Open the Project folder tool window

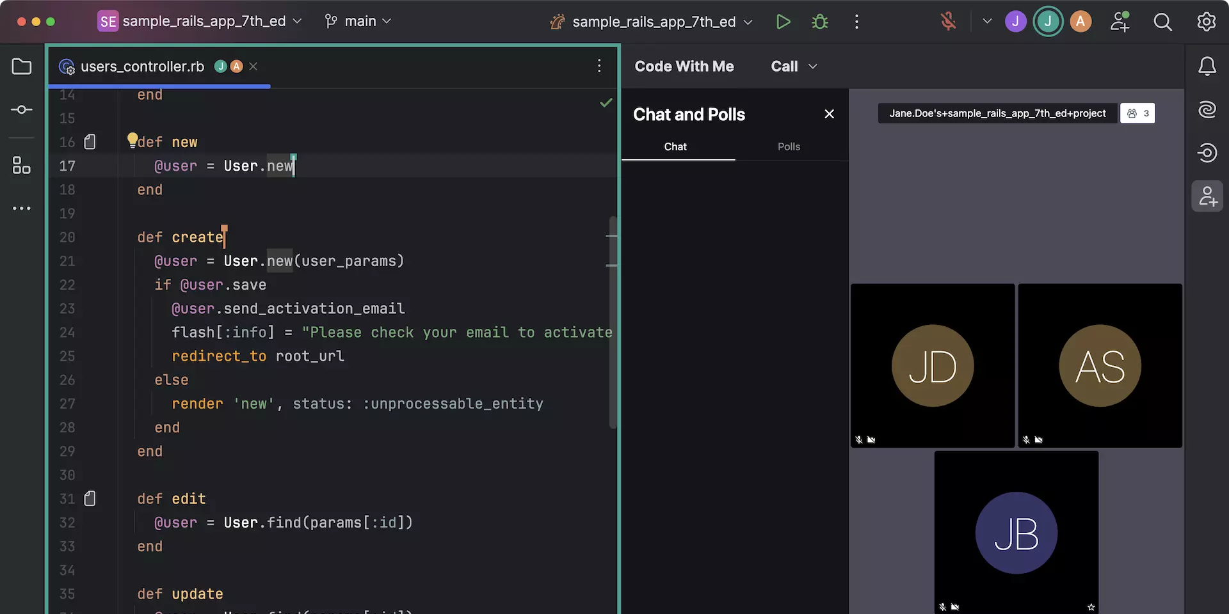click(x=22, y=67)
